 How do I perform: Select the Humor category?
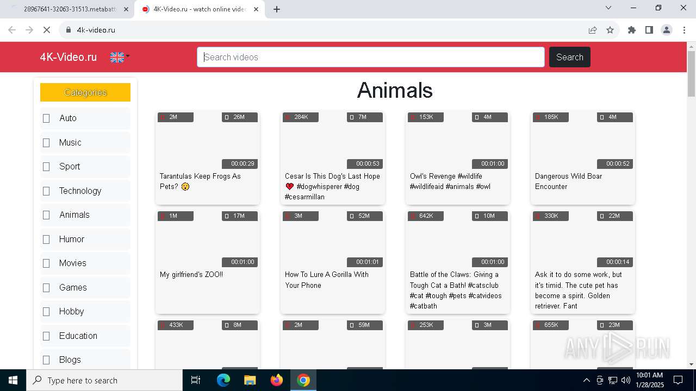click(x=85, y=239)
